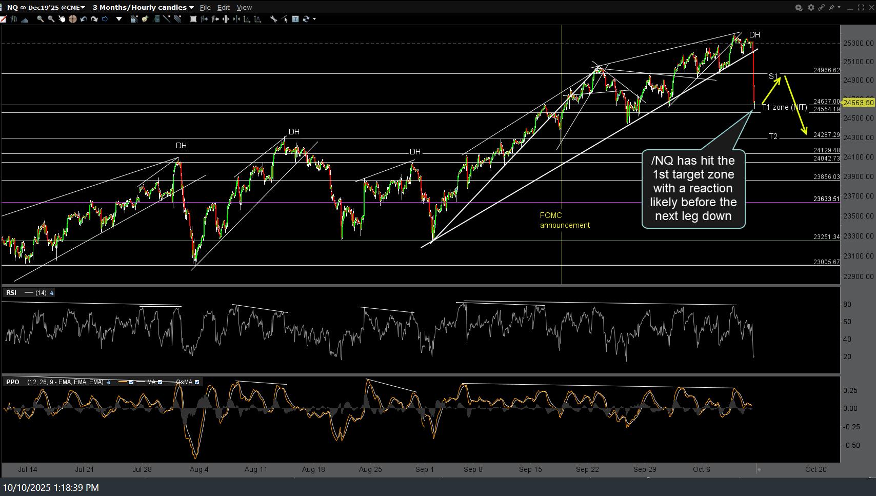The height and width of the screenshot is (496, 876).
Task: Click the zoom in magnifier icon
Action: tap(40, 19)
